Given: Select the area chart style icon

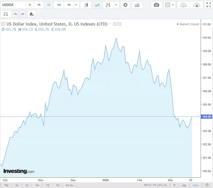Looking at the screenshot, I should (97, 5).
